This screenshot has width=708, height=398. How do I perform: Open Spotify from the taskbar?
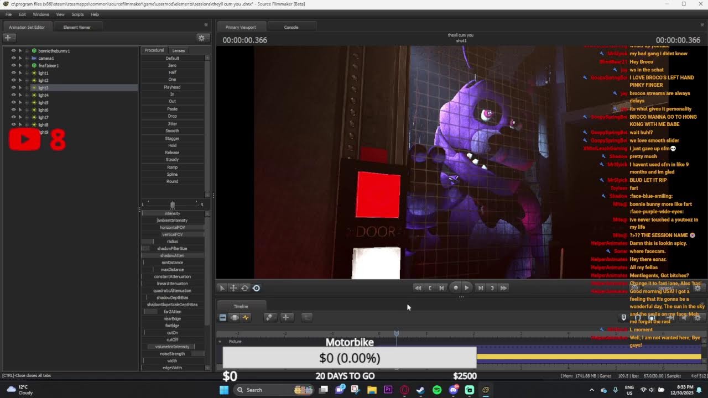tap(437, 390)
